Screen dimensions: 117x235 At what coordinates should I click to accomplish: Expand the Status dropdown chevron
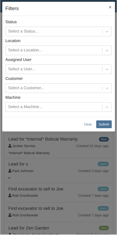[x=107, y=31]
